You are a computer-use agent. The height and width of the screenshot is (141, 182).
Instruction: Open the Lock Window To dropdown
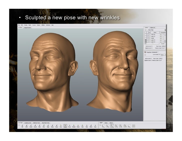coord(163,55)
